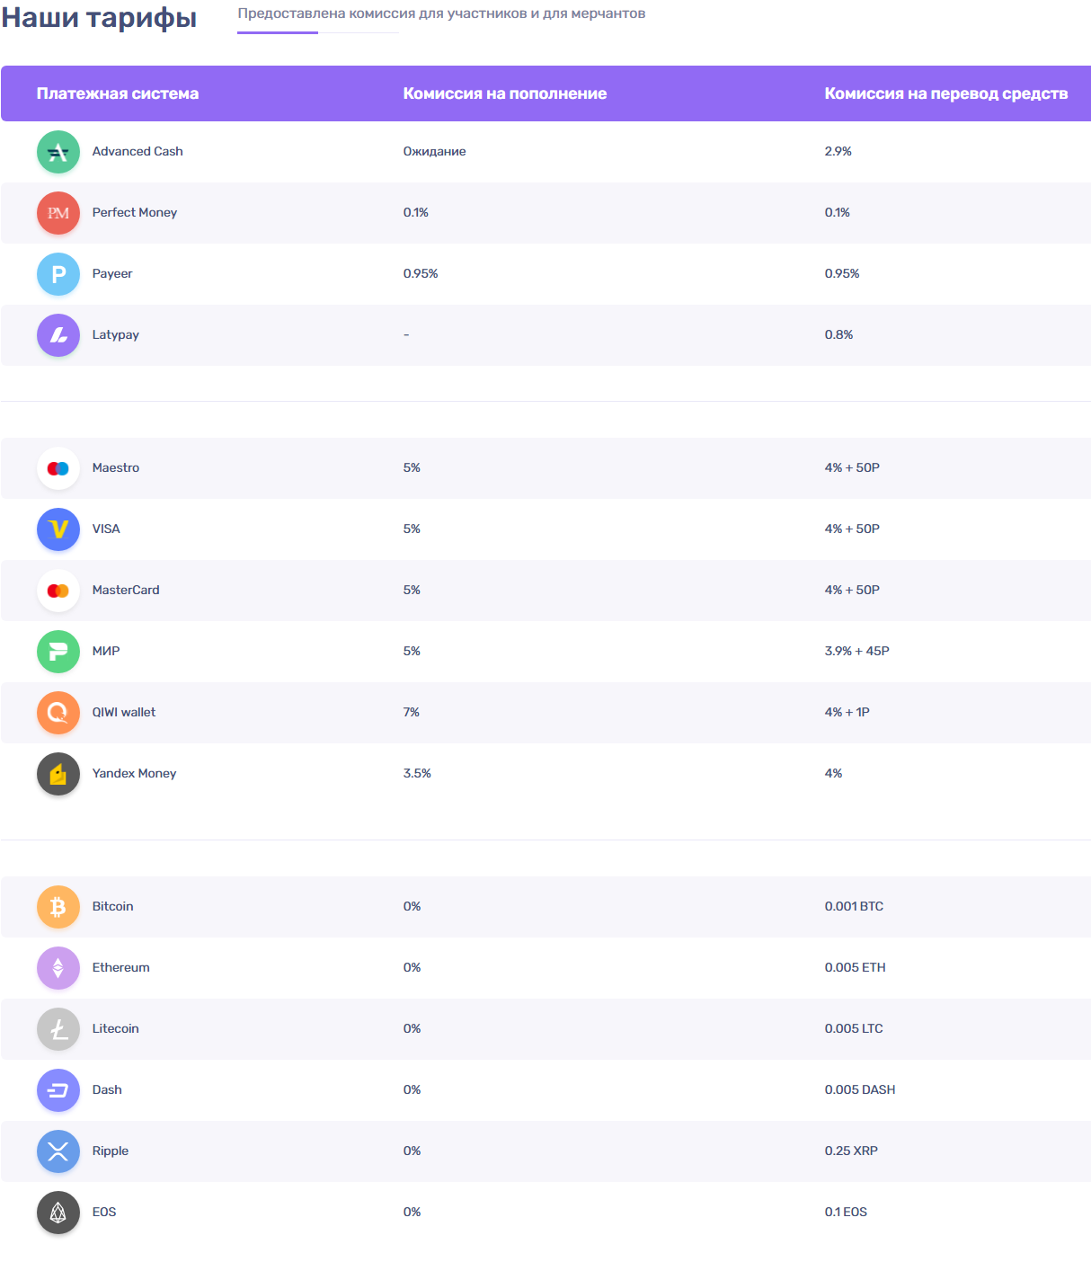Click the Litecoin icon
Image resolution: width=1091 pixels, height=1262 pixels.
(58, 1028)
